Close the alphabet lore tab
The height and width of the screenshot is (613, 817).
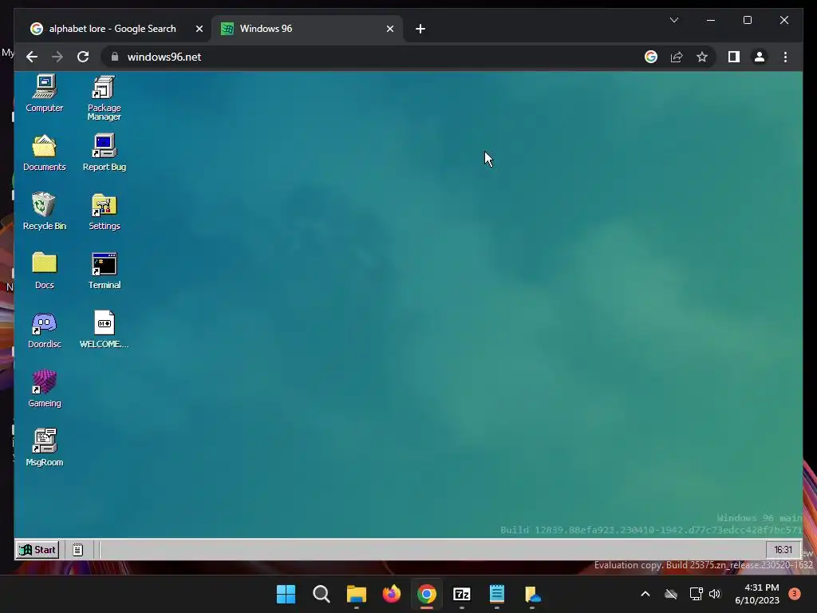(x=199, y=29)
